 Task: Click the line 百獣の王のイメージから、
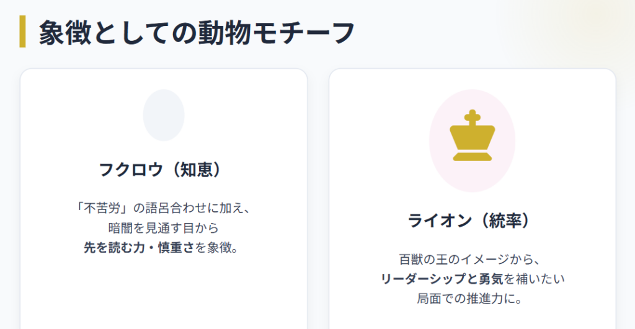pyautogui.click(x=471, y=258)
